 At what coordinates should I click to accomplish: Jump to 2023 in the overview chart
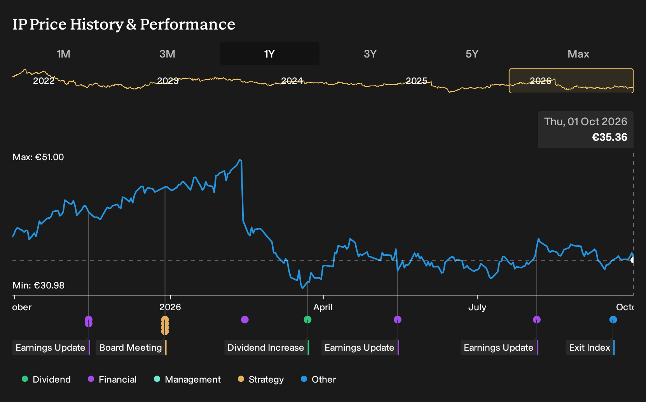tap(168, 81)
